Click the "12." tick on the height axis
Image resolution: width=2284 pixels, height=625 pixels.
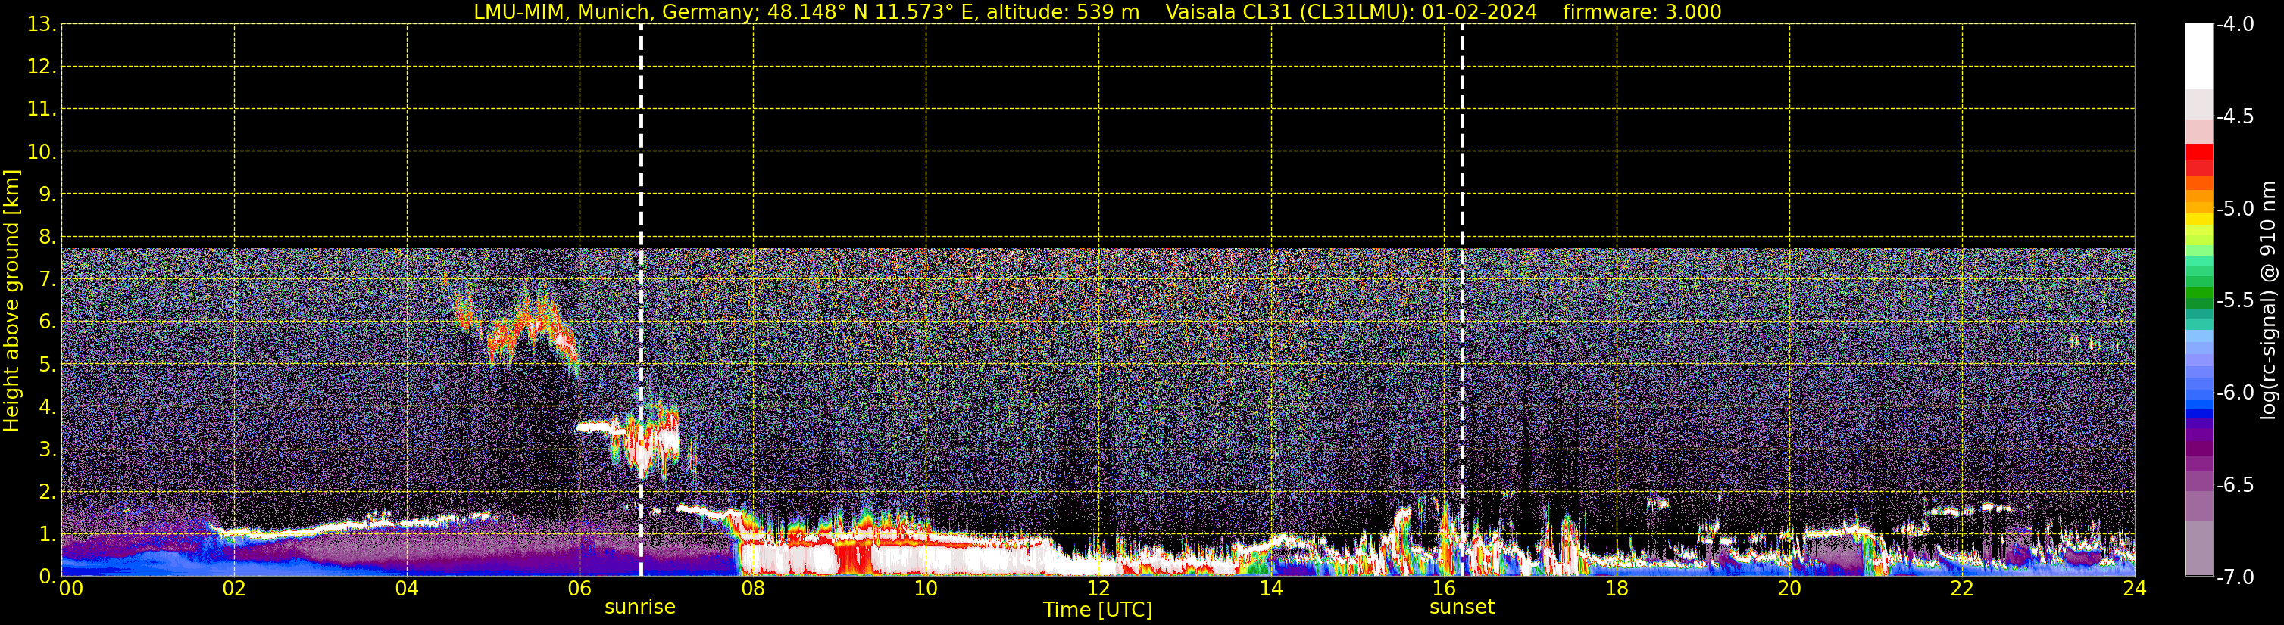(x=42, y=67)
